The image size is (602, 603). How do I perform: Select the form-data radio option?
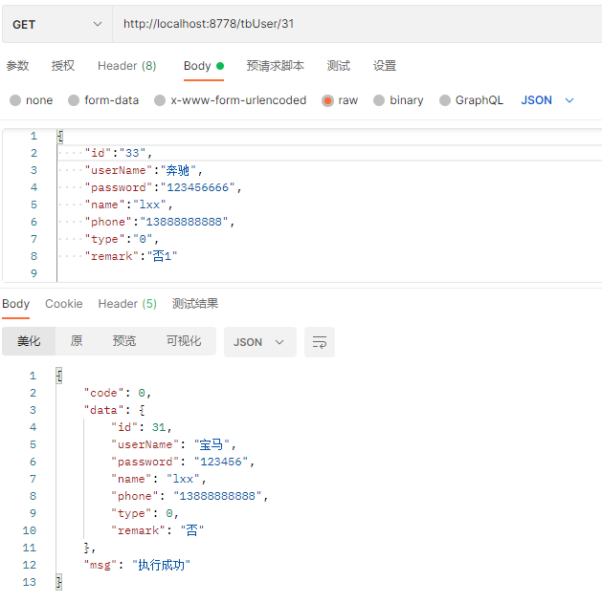pyautogui.click(x=74, y=100)
